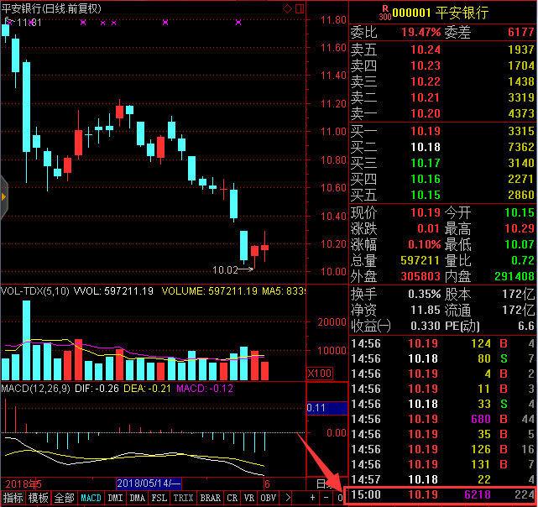The image size is (538, 507).
Task: Click the split-window icon above the chart
Action: (300, 8)
